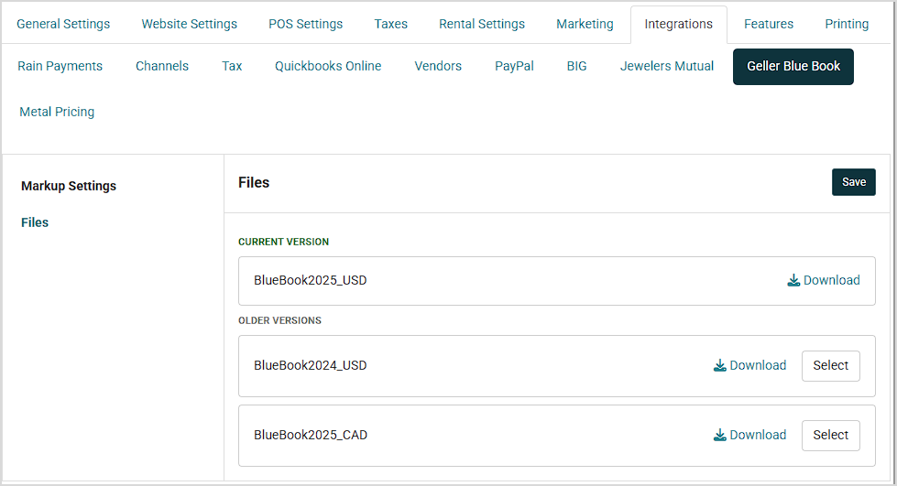
Task: Open Markup Settings in sidebar
Action: [x=69, y=186]
